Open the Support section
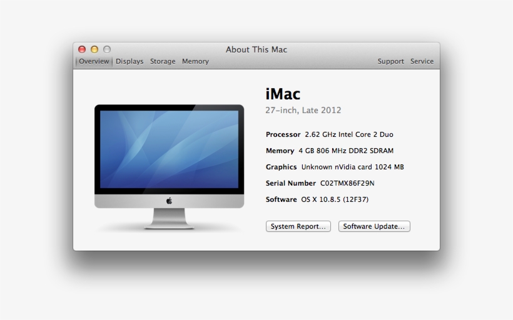The height and width of the screenshot is (320, 513). pos(390,61)
